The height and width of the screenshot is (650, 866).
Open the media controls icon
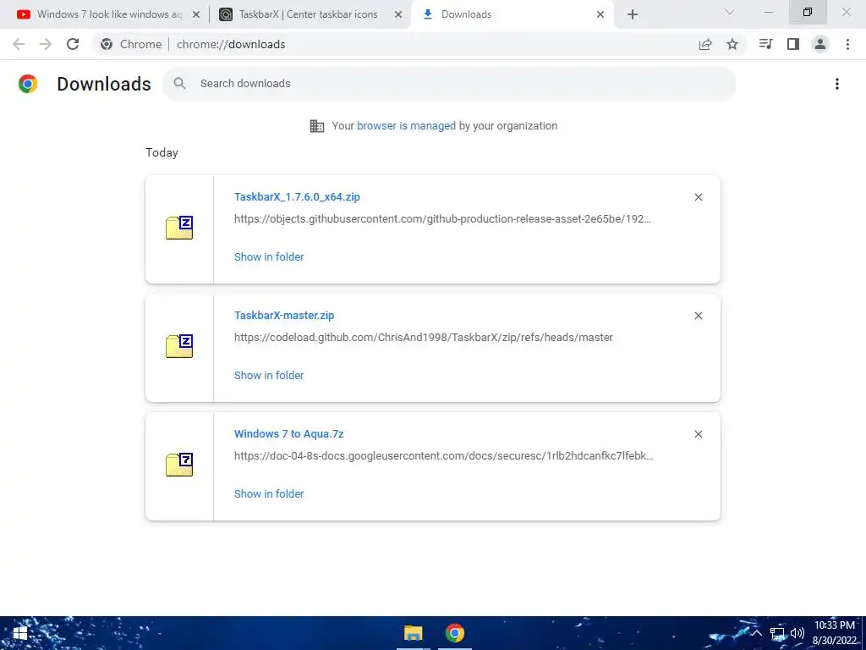(x=765, y=44)
